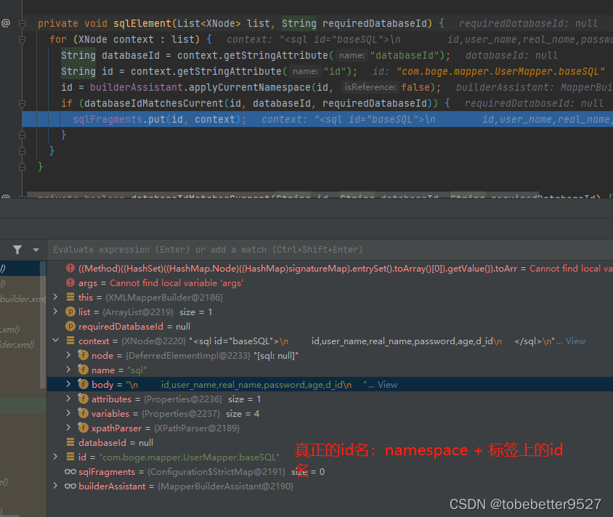
Task: Click the watch glasses icon next to 'sqlFragments'
Action: (x=70, y=472)
